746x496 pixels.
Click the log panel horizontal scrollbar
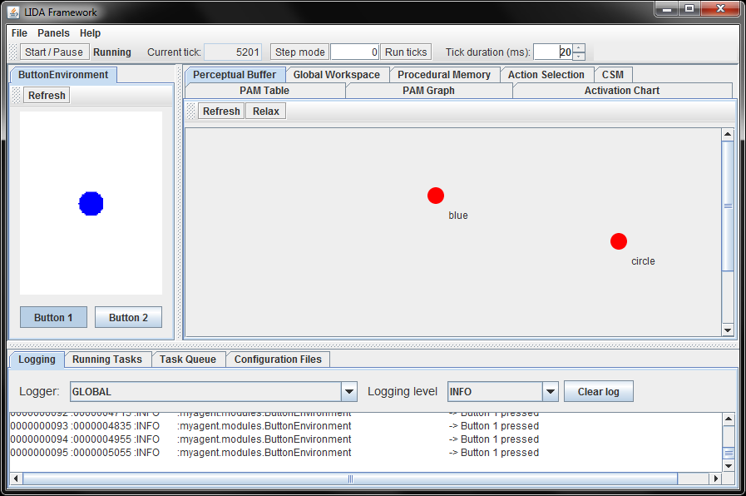click(x=349, y=479)
